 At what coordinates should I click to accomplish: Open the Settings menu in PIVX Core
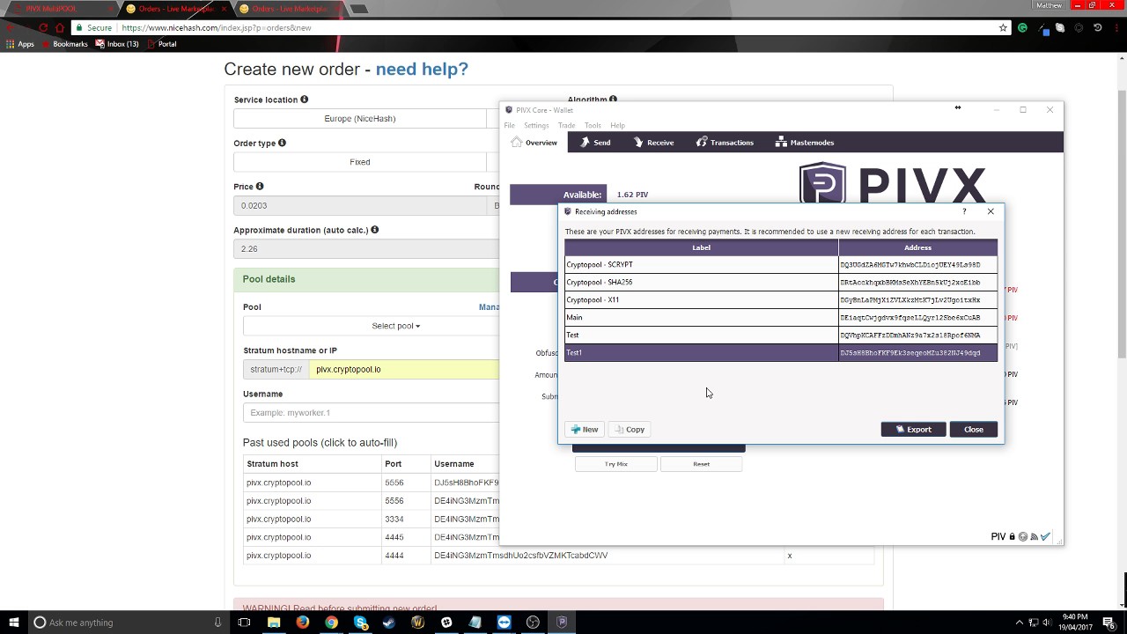coord(536,125)
